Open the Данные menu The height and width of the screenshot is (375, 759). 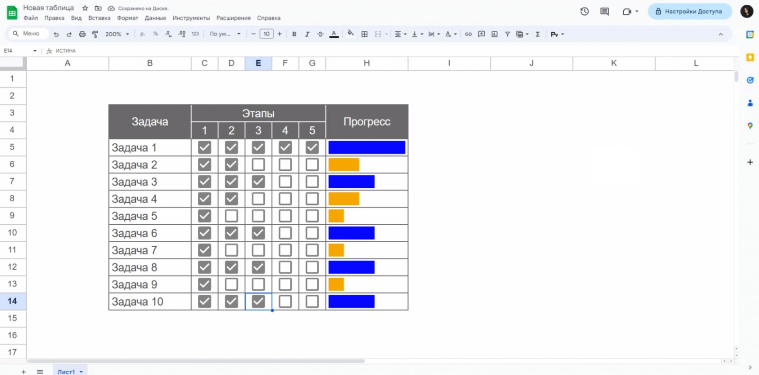(156, 18)
